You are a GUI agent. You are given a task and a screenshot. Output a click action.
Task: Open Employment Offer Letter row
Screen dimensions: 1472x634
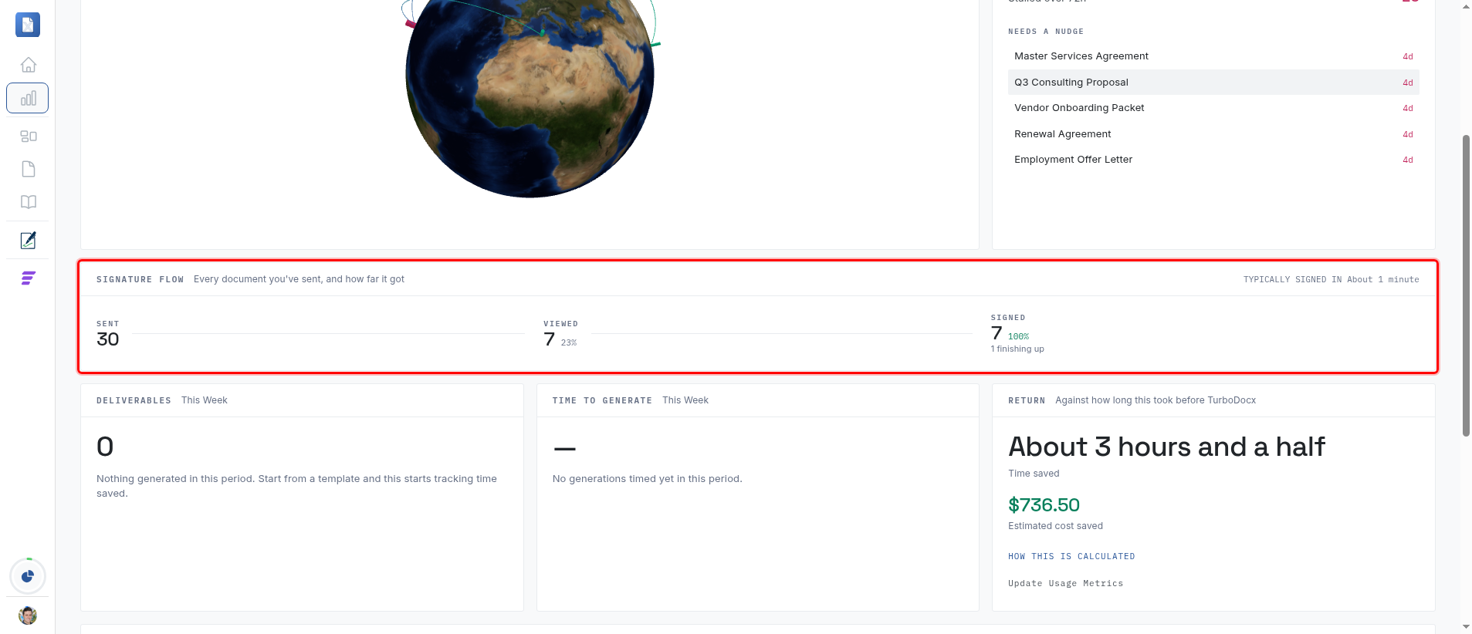click(x=1213, y=160)
